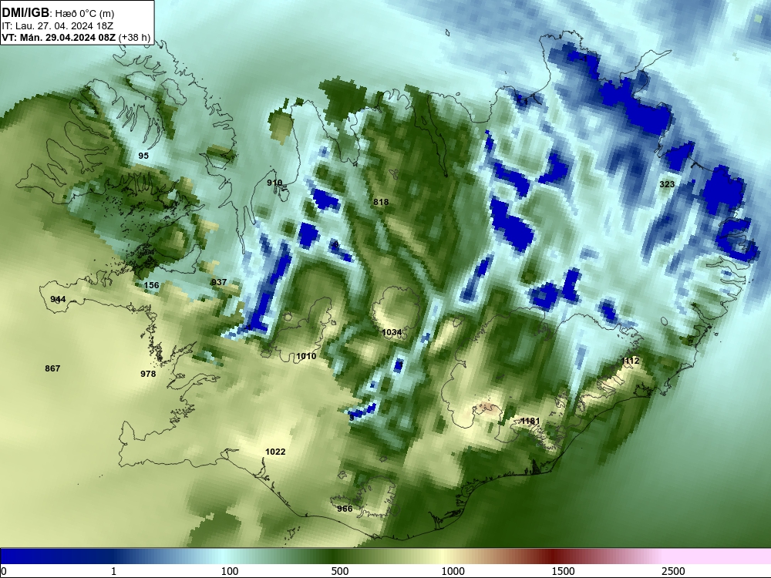Viewport: 771px width, 578px height.
Task: Click the map value 156
Action: 151,285
